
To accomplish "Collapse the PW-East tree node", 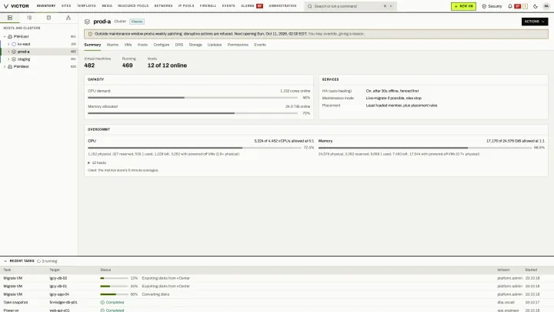I will (x=5, y=36).
